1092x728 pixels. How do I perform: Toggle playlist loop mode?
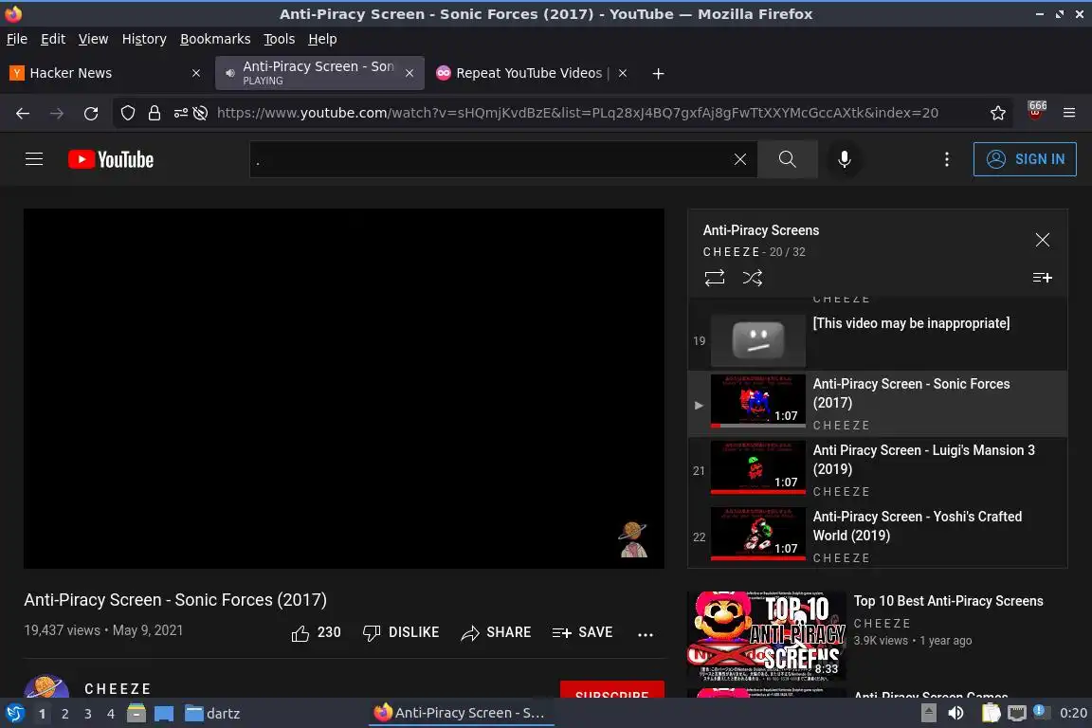(x=715, y=278)
